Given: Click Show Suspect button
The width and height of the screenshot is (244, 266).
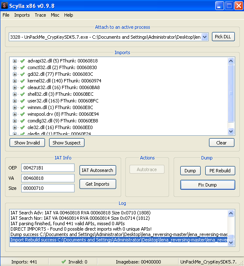Looking at the screenshot, I should coord(67,143).
